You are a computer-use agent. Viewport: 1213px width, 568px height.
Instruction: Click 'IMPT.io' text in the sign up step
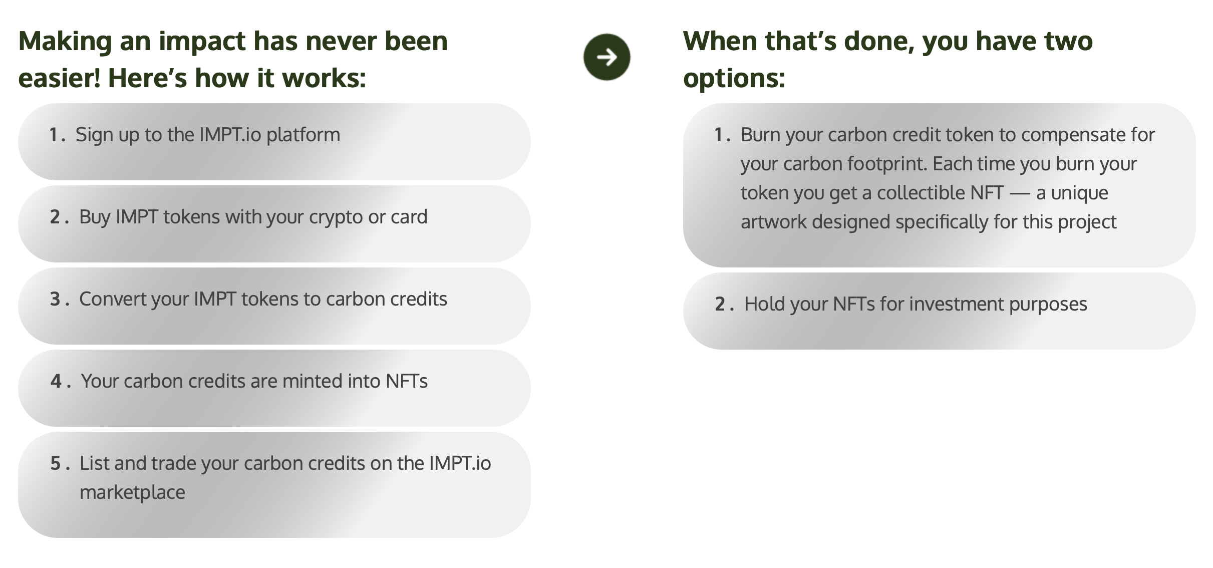point(230,135)
